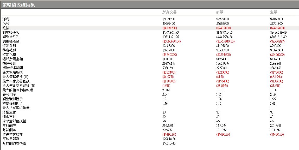The width and height of the screenshot is (299, 150).
Task: Click the 特定毛損 row label
Action: (x=9, y=55)
